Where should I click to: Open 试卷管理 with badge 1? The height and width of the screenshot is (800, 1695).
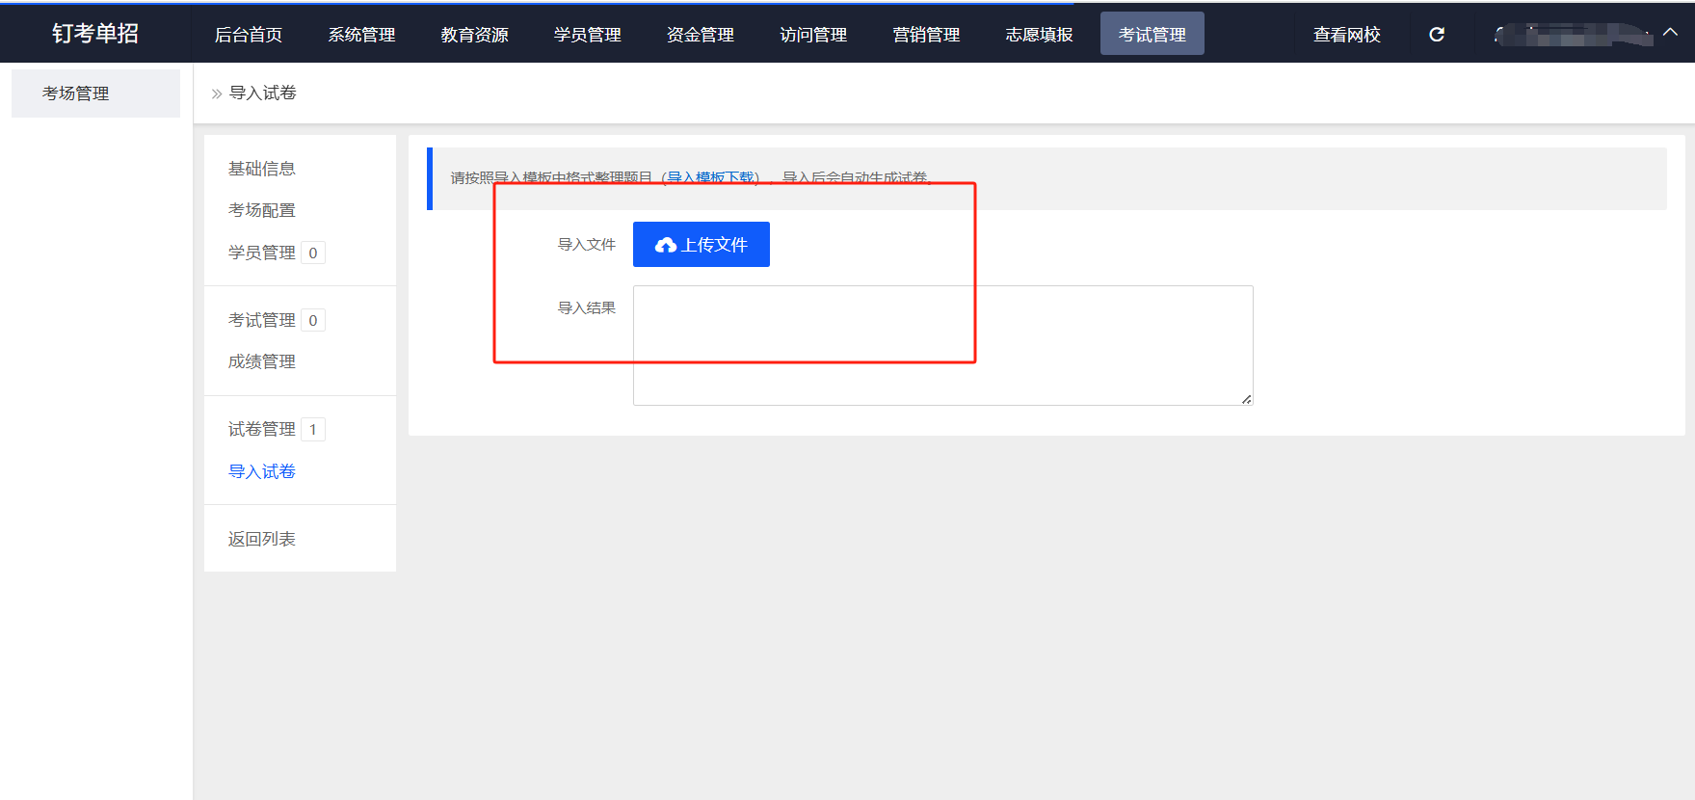click(x=261, y=429)
